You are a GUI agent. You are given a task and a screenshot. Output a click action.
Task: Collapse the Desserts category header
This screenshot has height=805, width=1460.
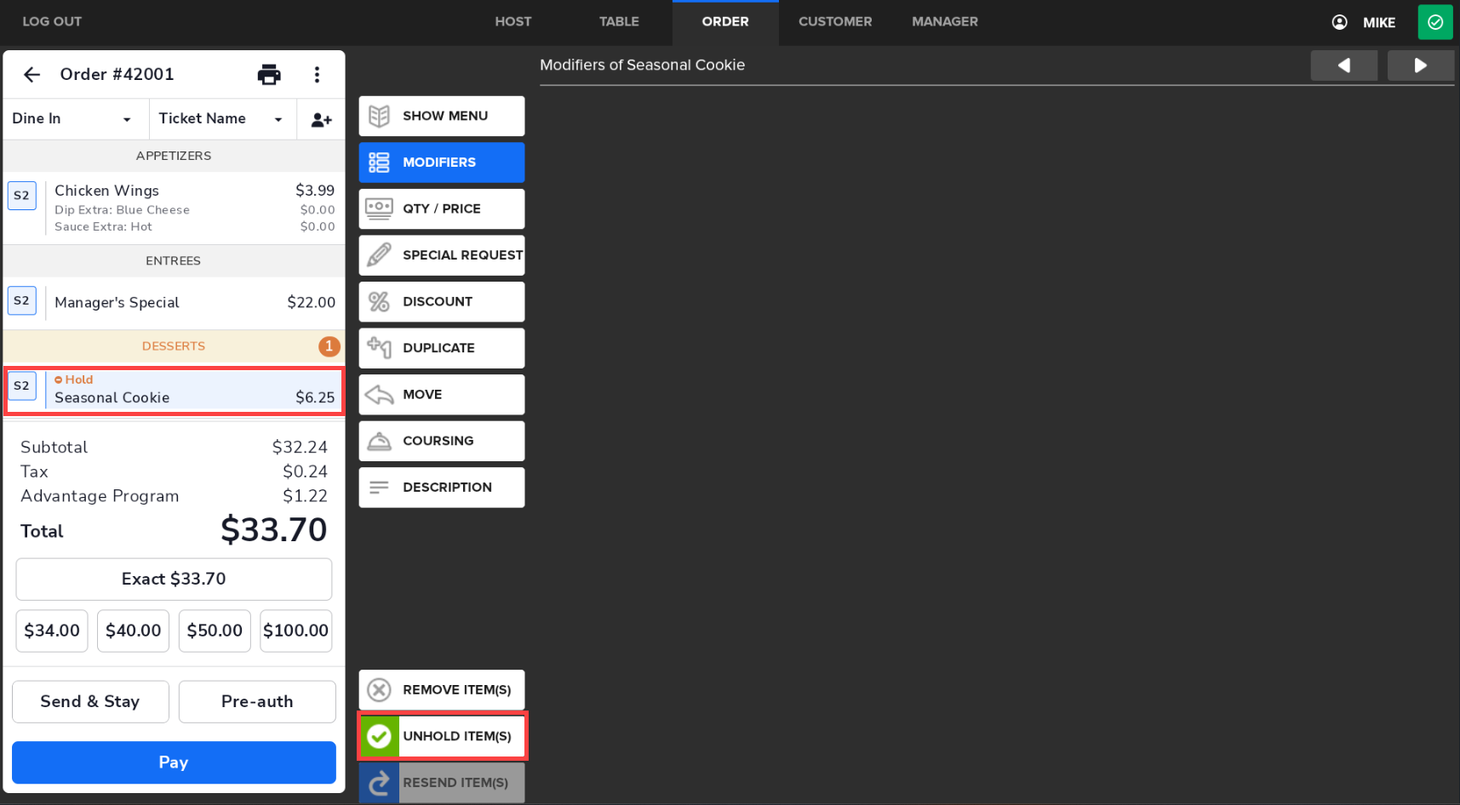(174, 346)
